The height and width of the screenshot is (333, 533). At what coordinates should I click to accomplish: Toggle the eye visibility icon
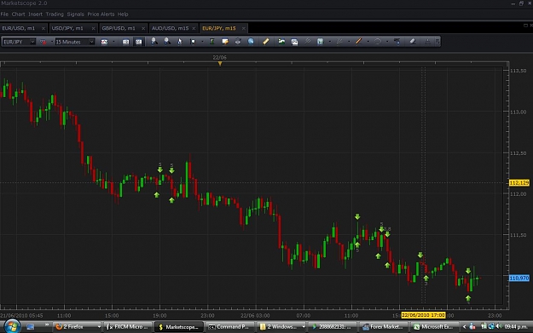coord(238,42)
